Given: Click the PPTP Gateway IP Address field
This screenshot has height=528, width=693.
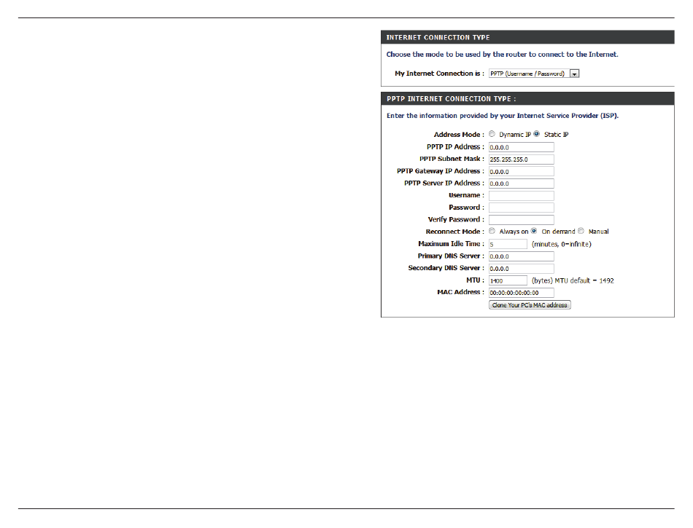Looking at the screenshot, I should click(521, 172).
